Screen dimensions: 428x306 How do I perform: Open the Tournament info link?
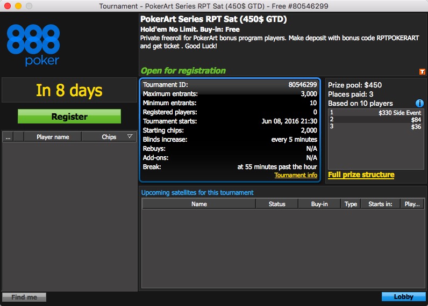296,175
